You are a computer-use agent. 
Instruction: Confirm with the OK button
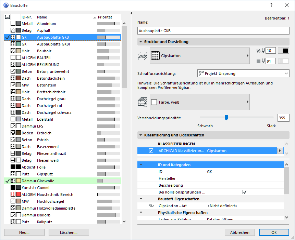click(x=274, y=232)
